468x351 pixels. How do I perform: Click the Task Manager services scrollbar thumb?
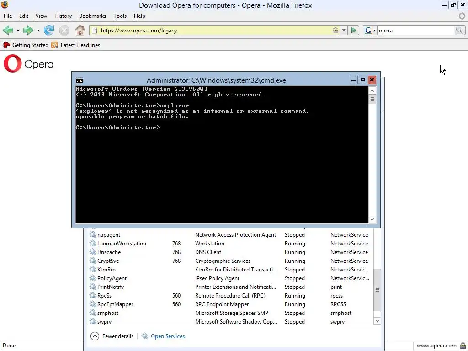point(377,290)
